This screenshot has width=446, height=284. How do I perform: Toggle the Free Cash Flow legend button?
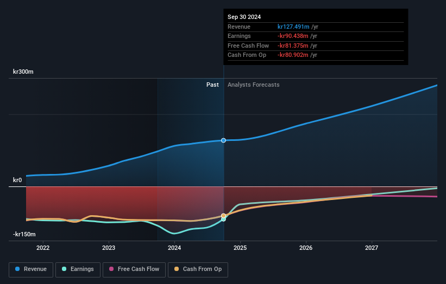tap(134, 269)
